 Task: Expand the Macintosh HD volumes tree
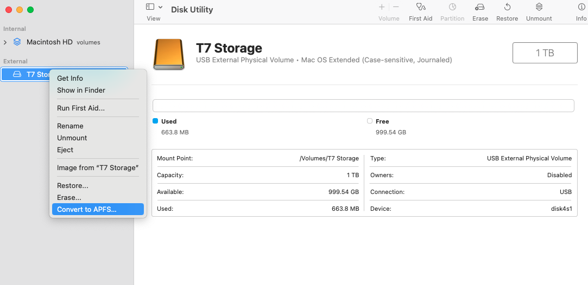point(5,42)
